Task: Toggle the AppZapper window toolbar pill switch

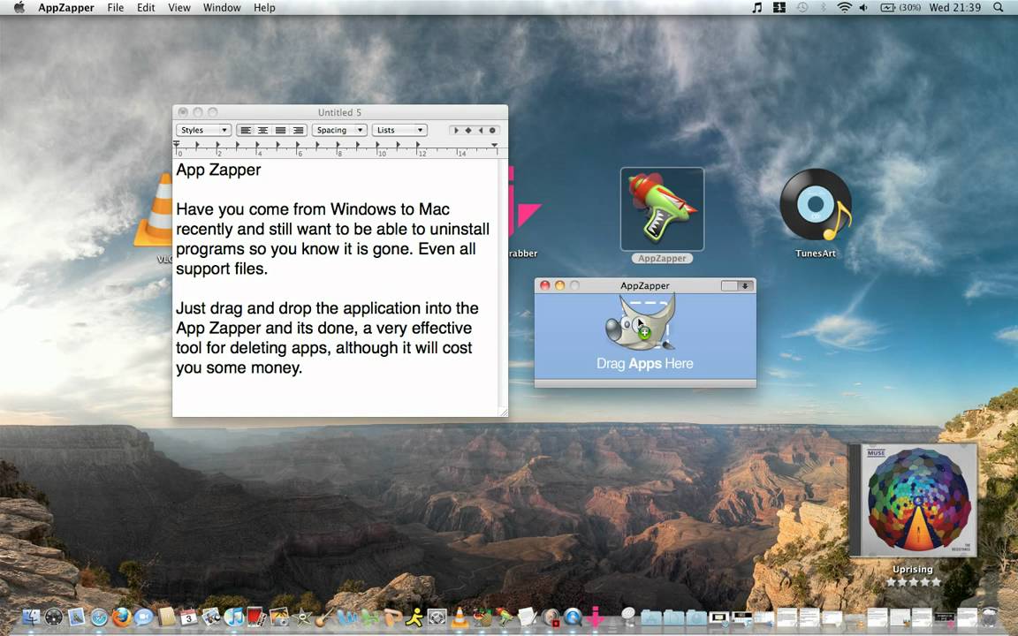Action: pos(738,285)
